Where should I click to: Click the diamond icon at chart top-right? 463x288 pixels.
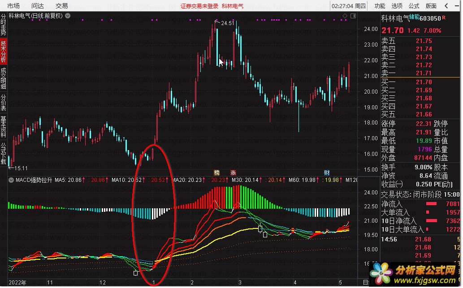[345, 16]
